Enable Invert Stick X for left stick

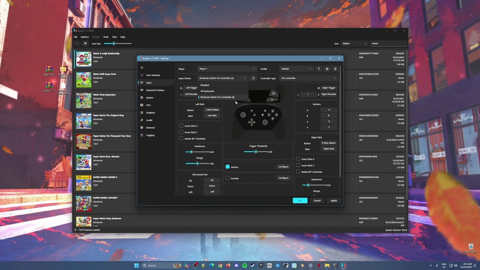coord(181,126)
